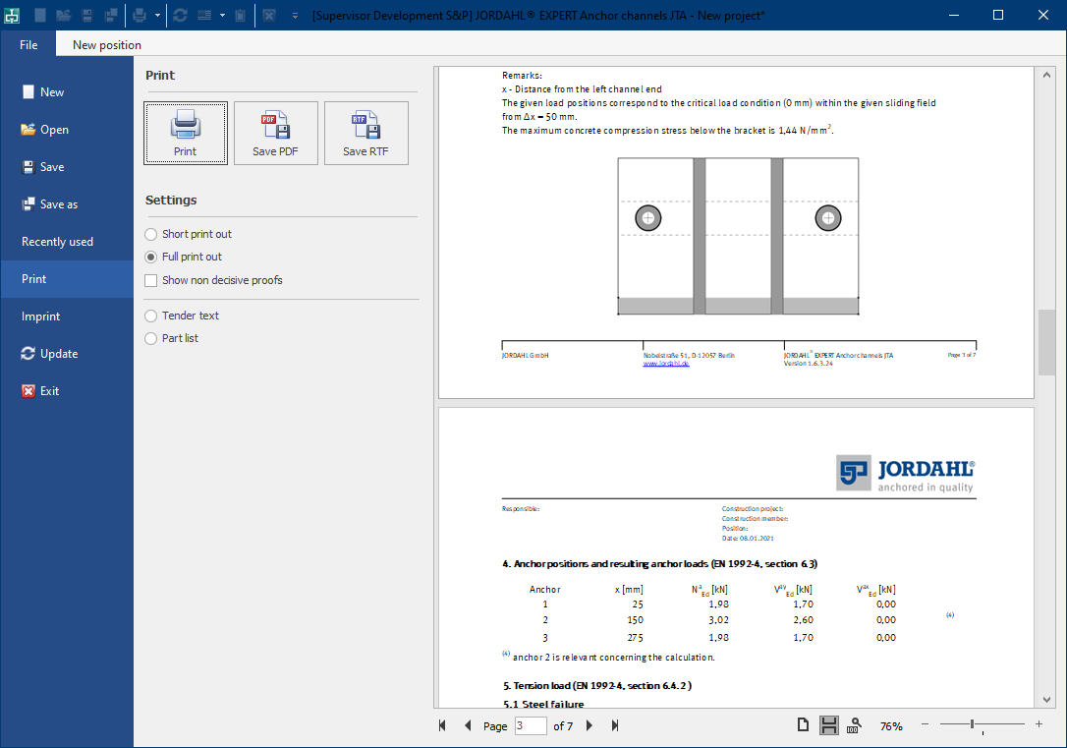Open the Customize Quick Access Toolbar arrow

click(x=295, y=15)
